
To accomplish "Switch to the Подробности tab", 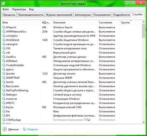I will click(121, 15).
